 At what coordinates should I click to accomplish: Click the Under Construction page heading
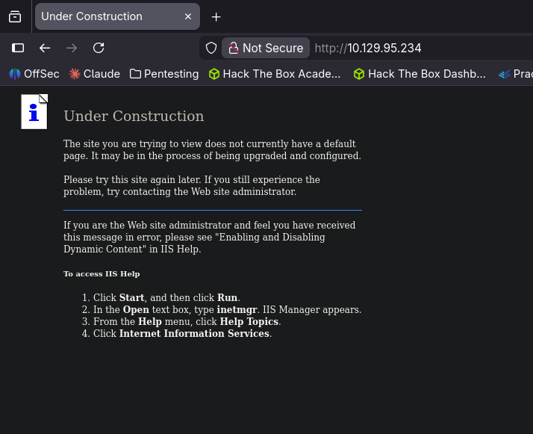tap(134, 117)
